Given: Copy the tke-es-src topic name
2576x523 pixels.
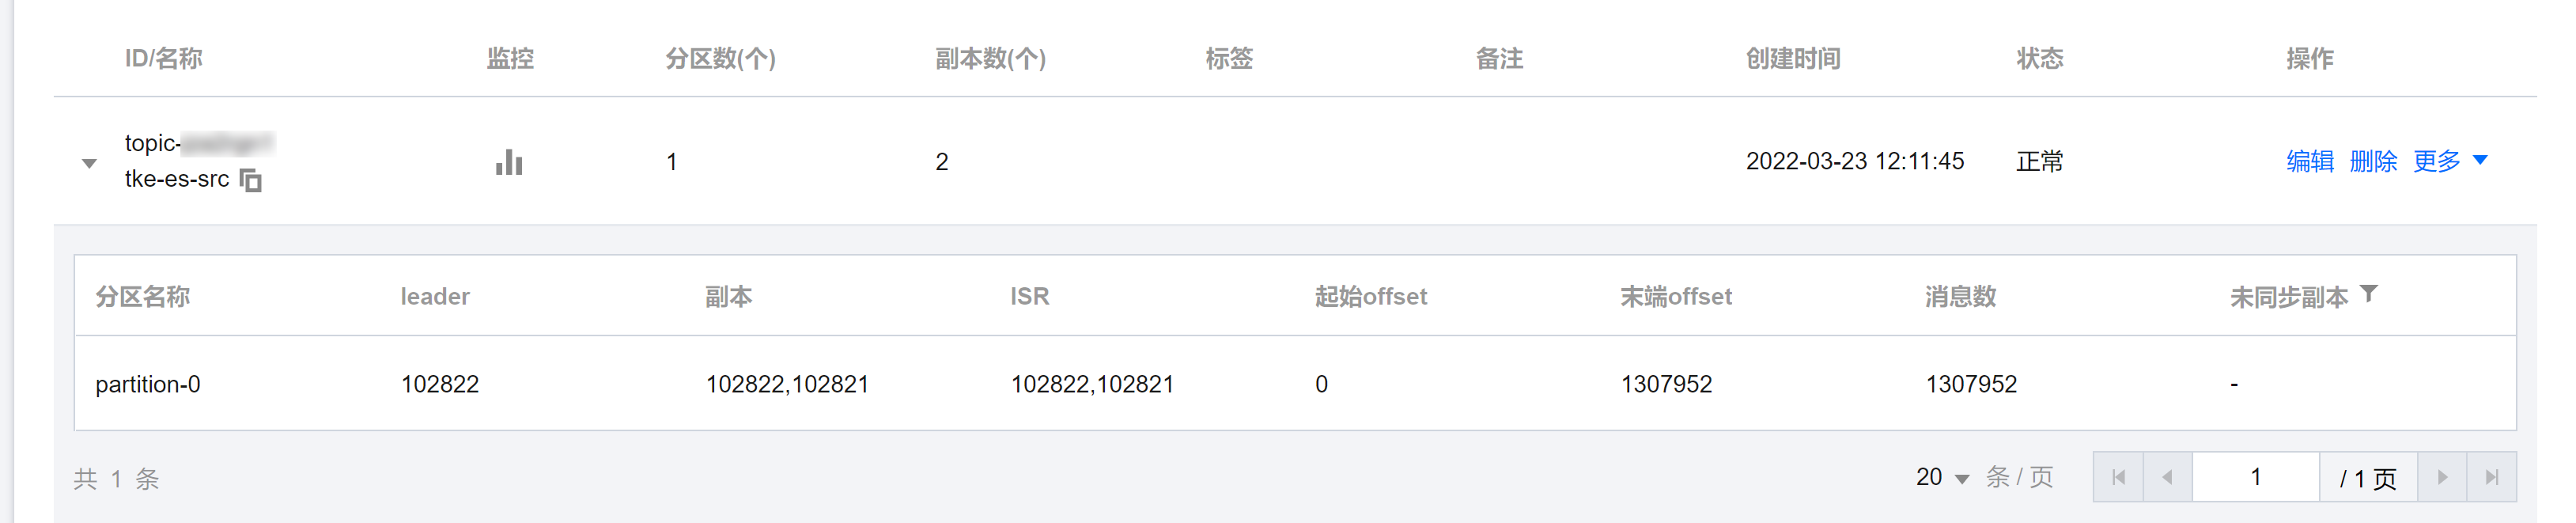Looking at the screenshot, I should [250, 180].
